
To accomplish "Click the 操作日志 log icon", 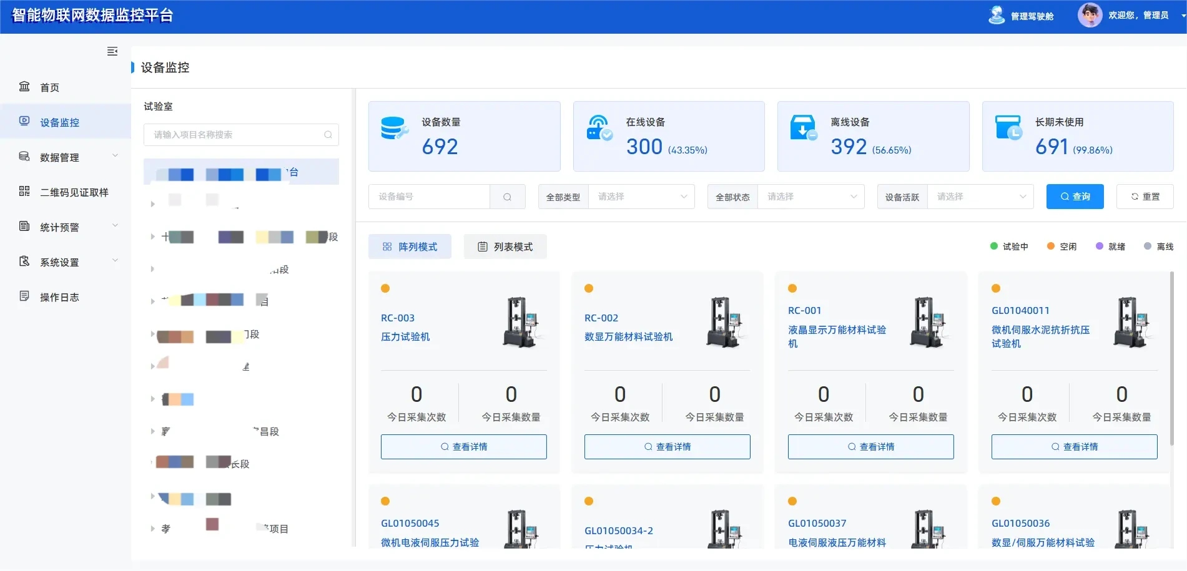I will pos(24,296).
